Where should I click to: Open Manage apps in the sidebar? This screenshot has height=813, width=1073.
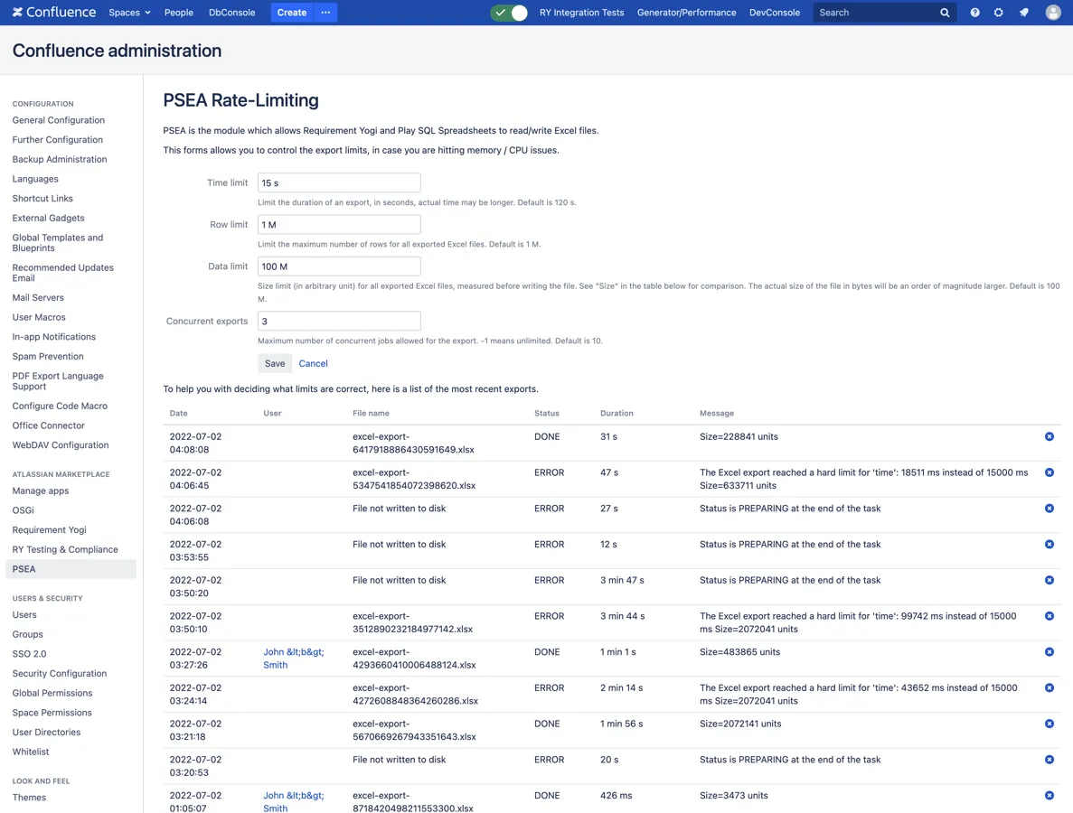(41, 491)
